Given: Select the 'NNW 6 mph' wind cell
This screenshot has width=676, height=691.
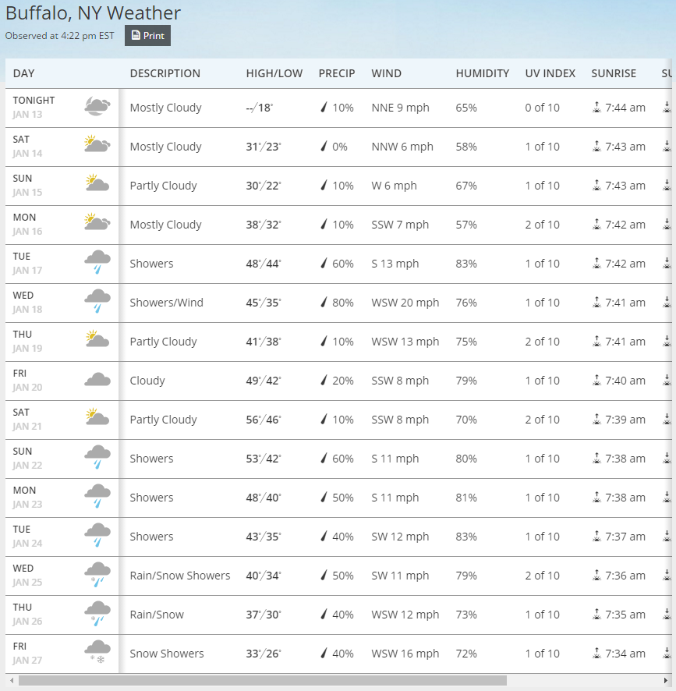Looking at the screenshot, I should [402, 147].
